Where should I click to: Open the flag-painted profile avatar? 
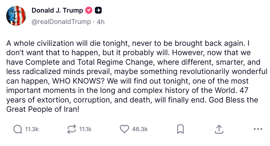tap(16, 16)
